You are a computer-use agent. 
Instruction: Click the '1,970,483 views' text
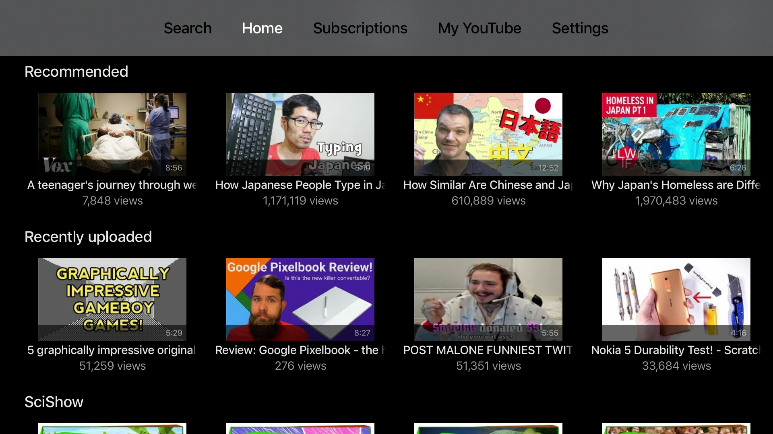676,201
